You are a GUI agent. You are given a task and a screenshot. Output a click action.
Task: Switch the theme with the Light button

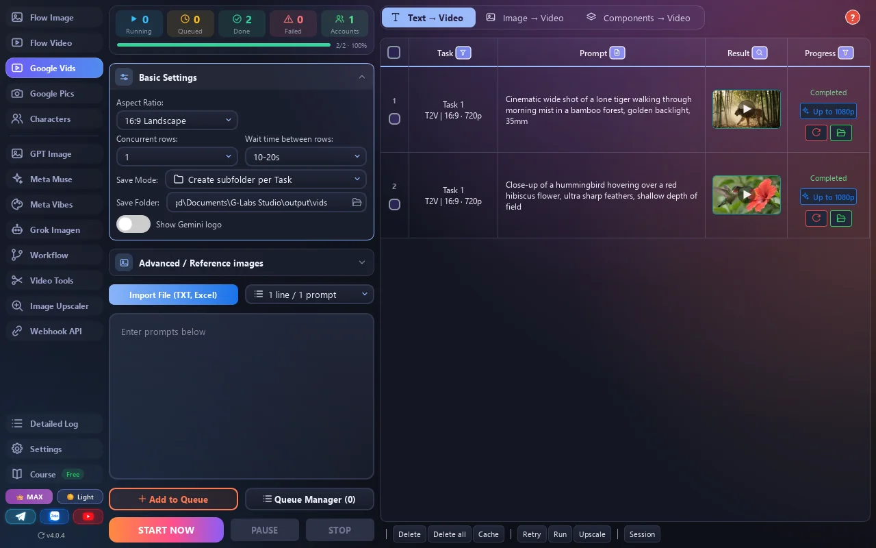(80, 497)
